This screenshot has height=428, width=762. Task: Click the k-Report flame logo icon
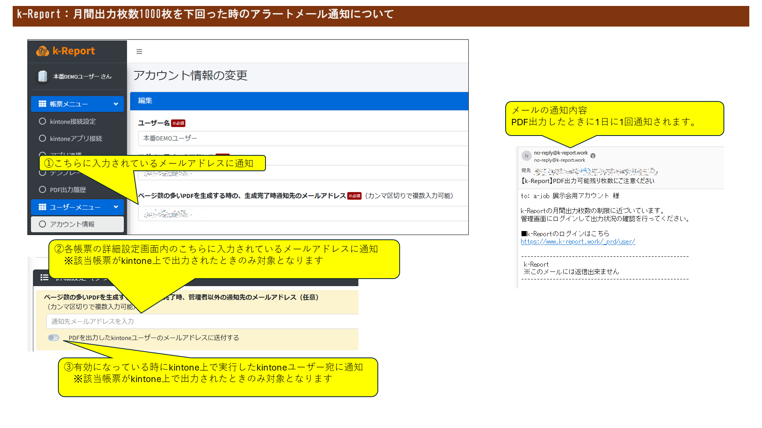pos(42,51)
